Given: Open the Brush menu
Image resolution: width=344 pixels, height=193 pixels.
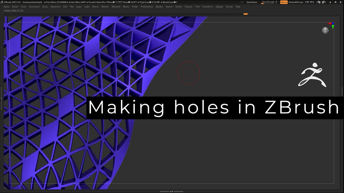Looking at the screenshot, I should pos(15,7).
